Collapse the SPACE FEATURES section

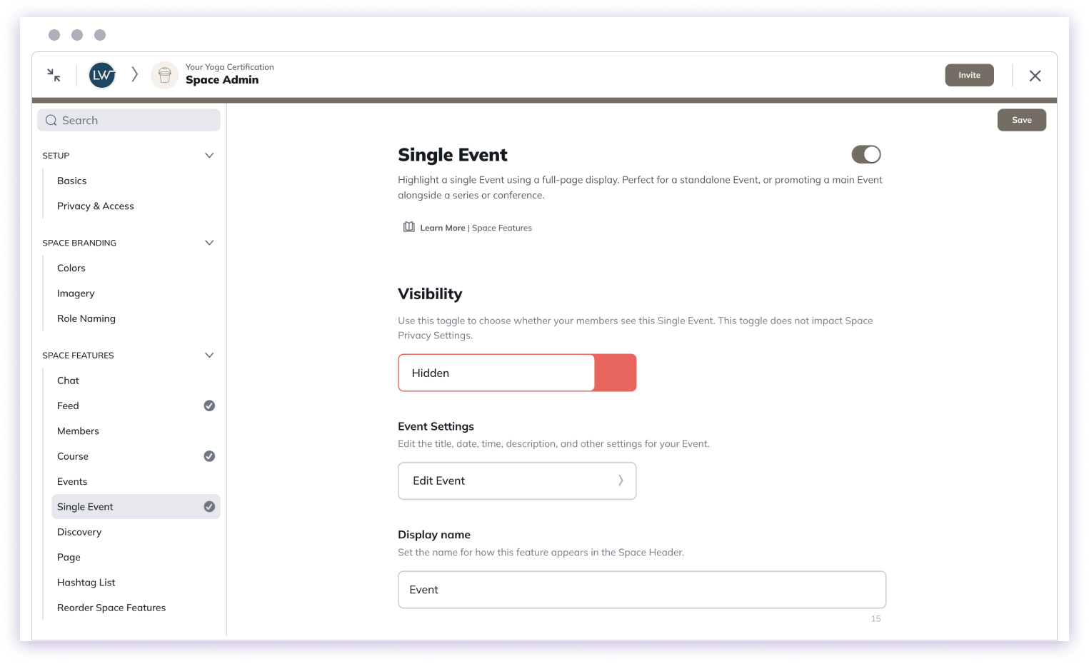[209, 355]
